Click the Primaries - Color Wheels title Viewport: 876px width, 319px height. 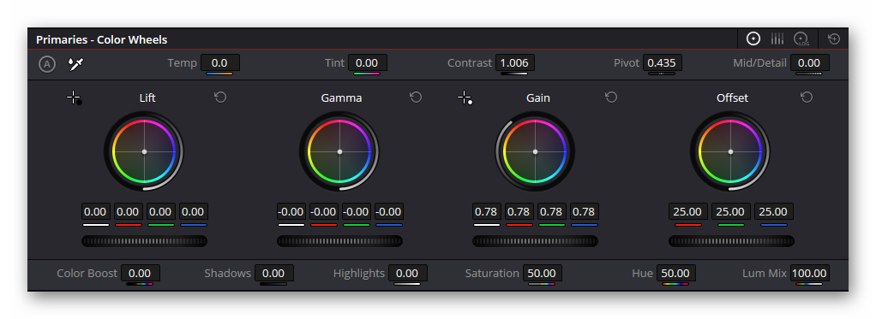click(x=102, y=39)
